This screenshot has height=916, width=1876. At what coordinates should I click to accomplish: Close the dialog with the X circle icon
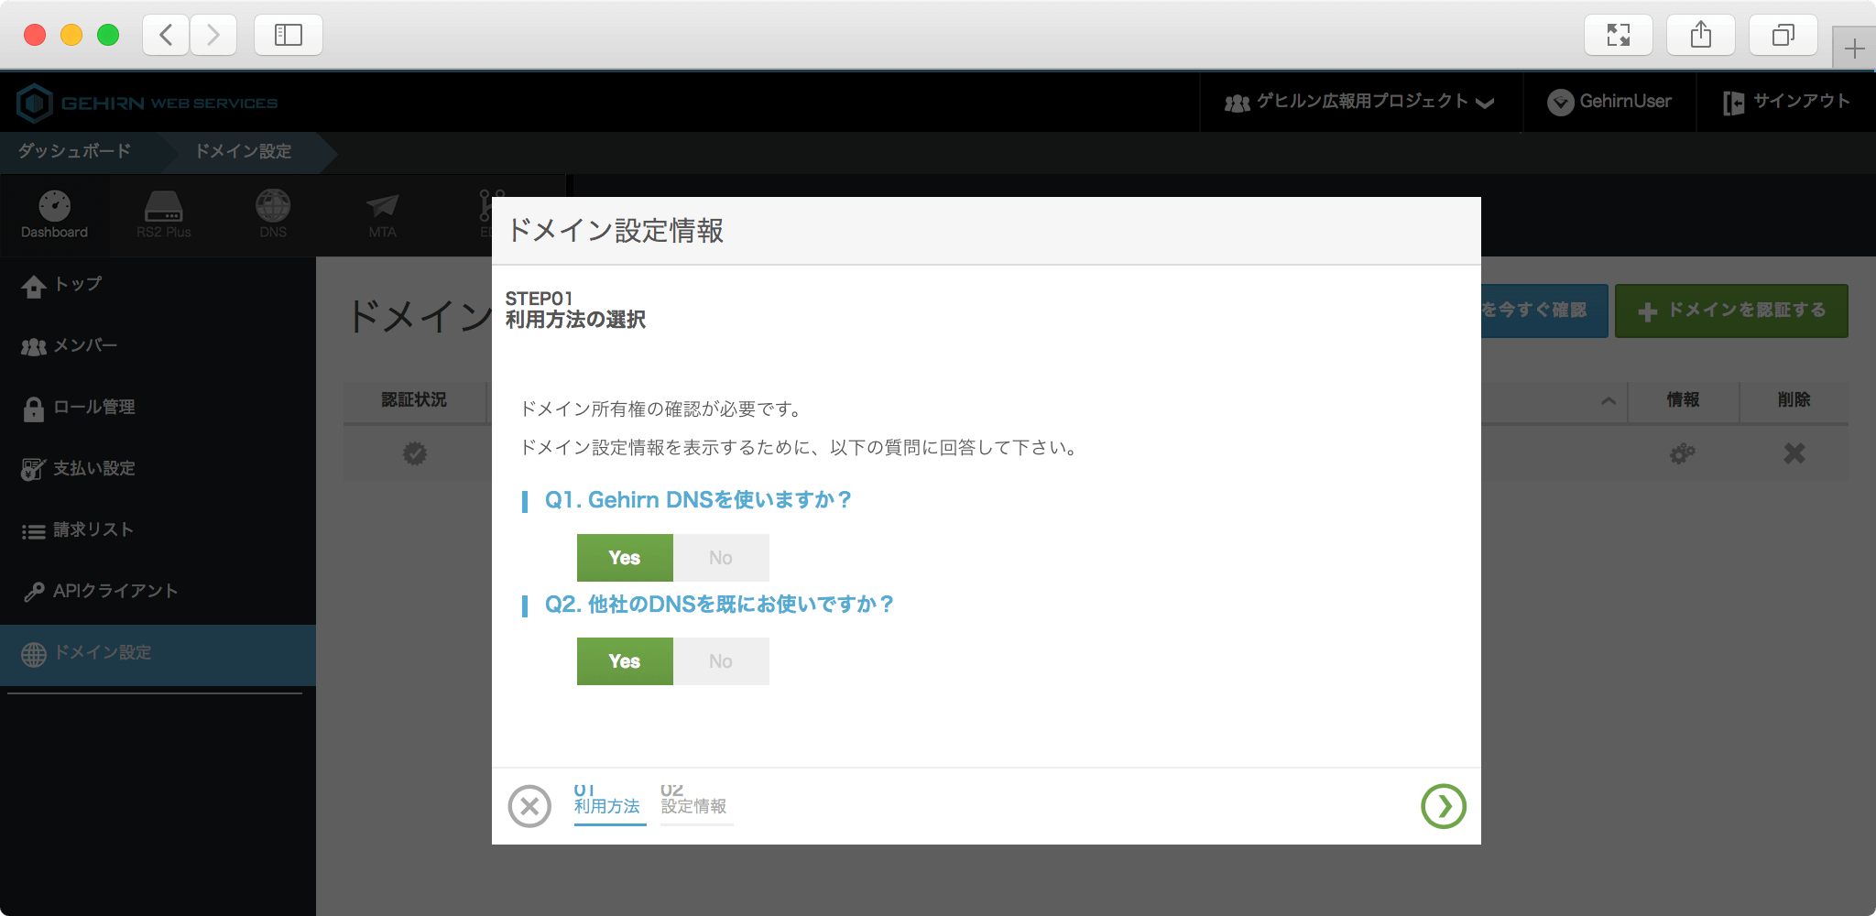coord(529,806)
